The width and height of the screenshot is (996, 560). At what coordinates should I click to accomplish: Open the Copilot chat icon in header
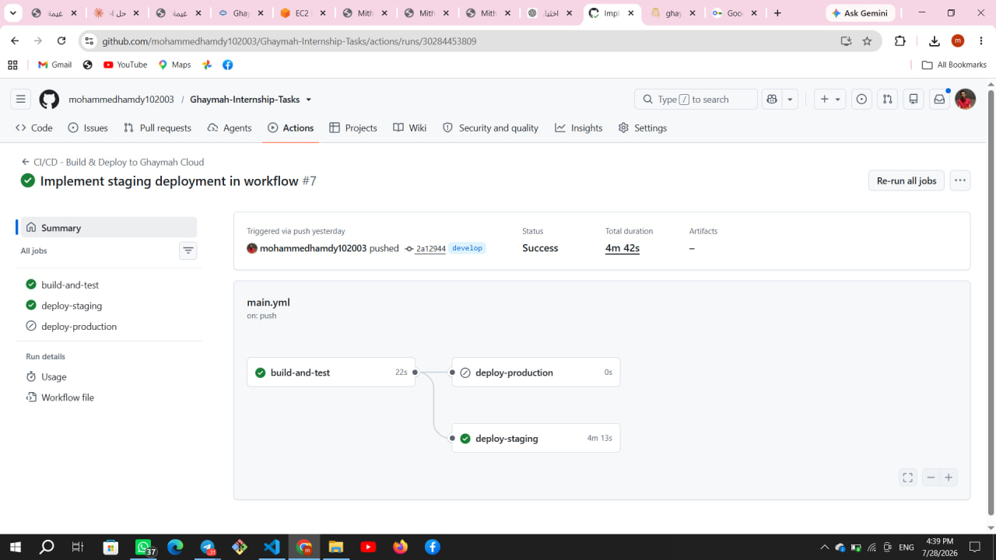772,100
